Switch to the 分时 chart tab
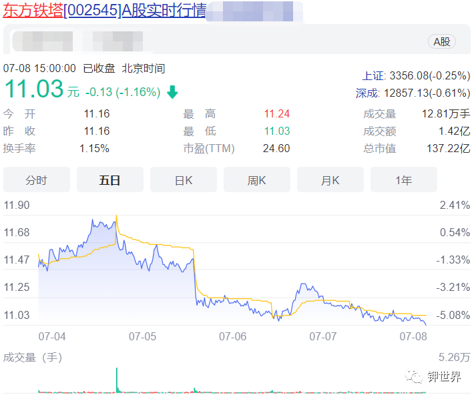The width and height of the screenshot is (476, 397). coord(37,180)
